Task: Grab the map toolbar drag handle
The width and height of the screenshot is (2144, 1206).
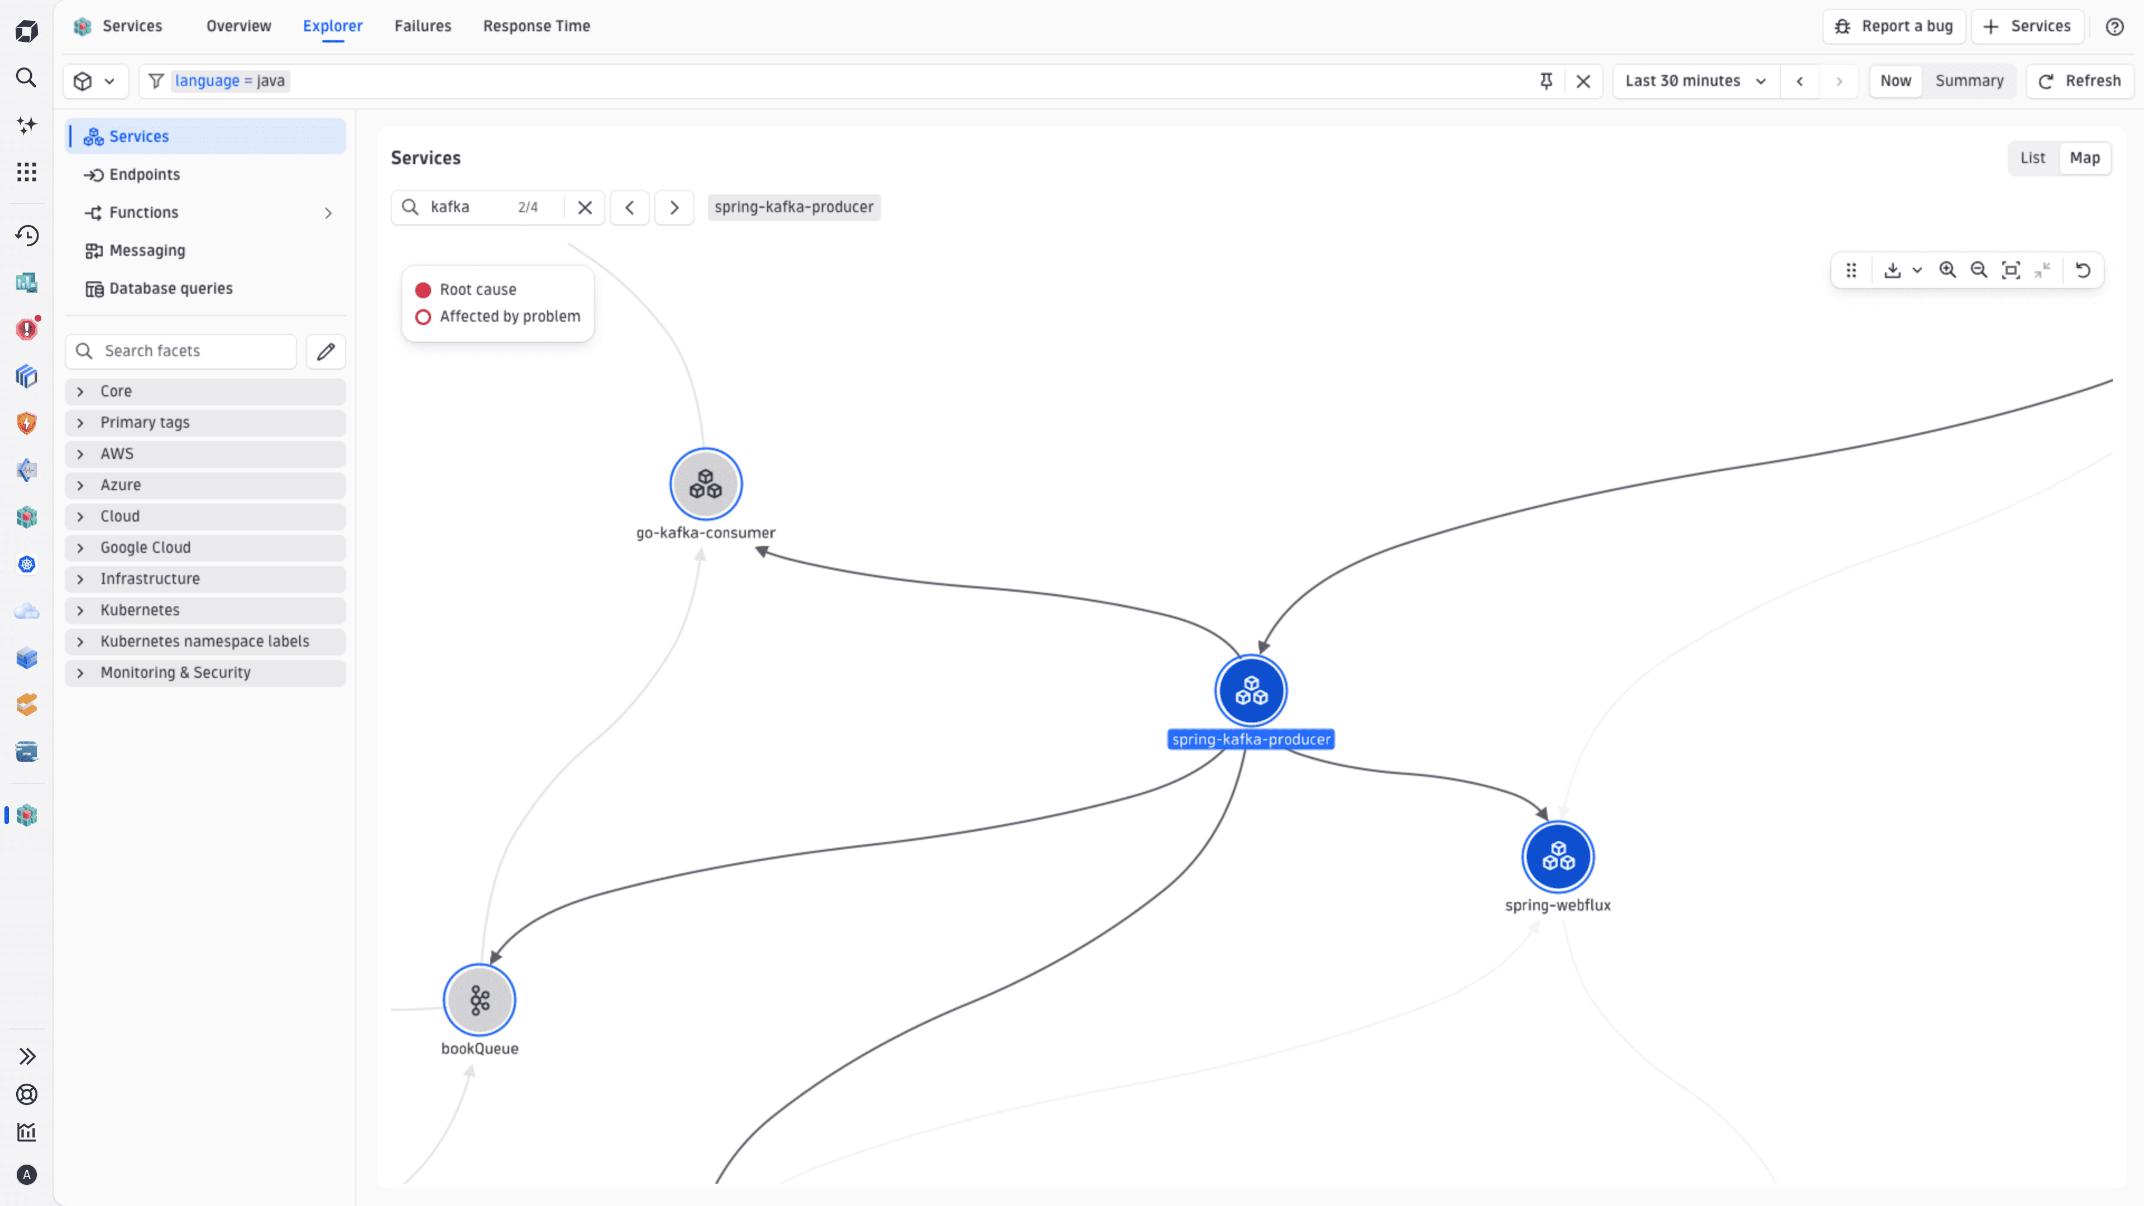Action: click(x=1851, y=270)
